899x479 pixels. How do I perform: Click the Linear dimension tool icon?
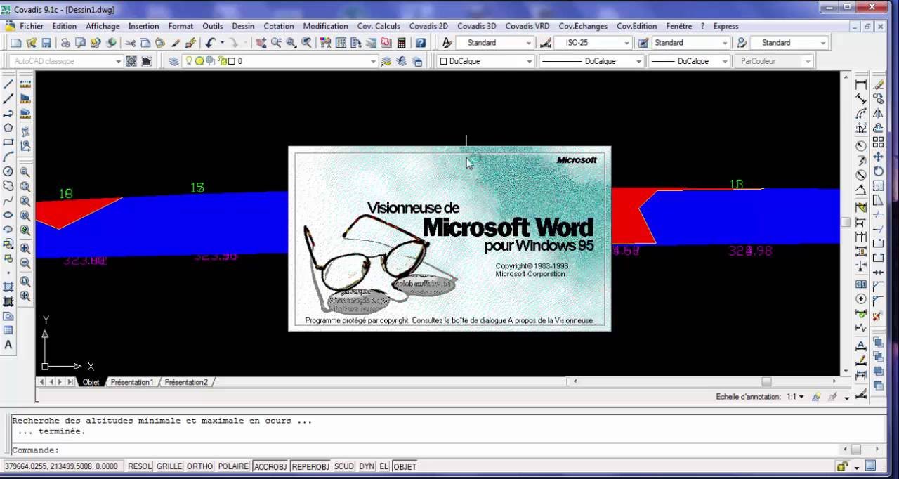coord(861,84)
